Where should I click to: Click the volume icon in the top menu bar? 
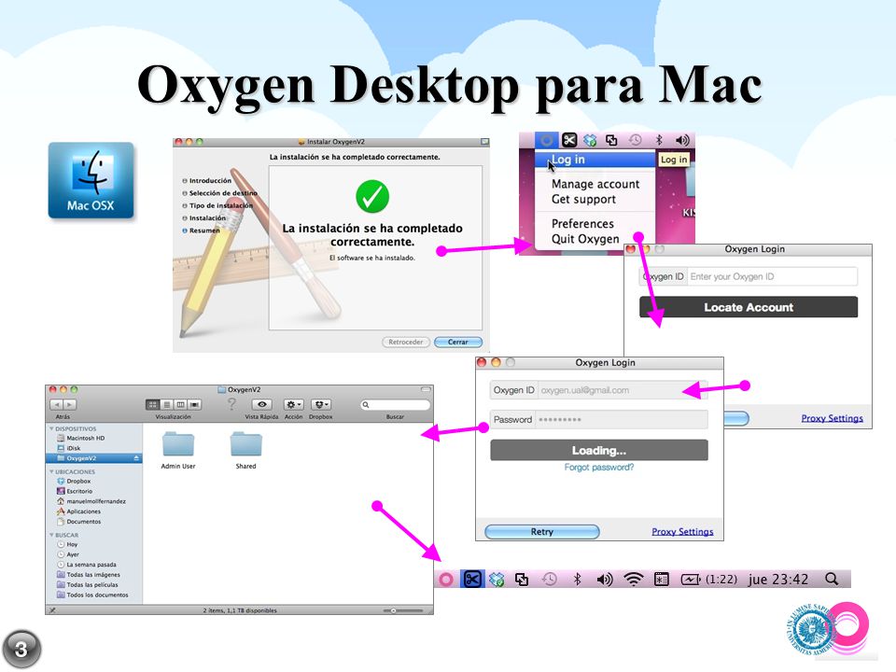pos(682,140)
